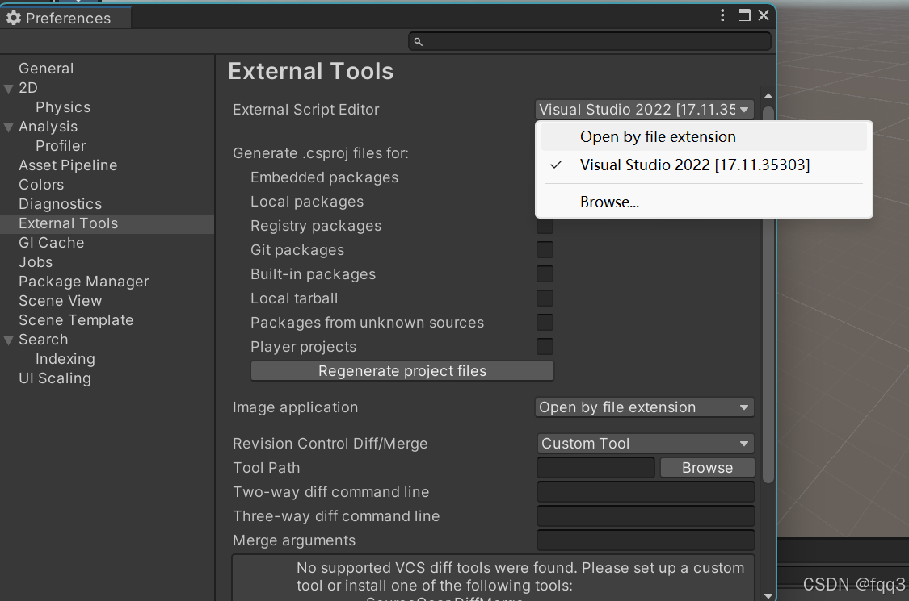This screenshot has height=601, width=909.
Task: Click the search magnifier icon
Action: [418, 42]
